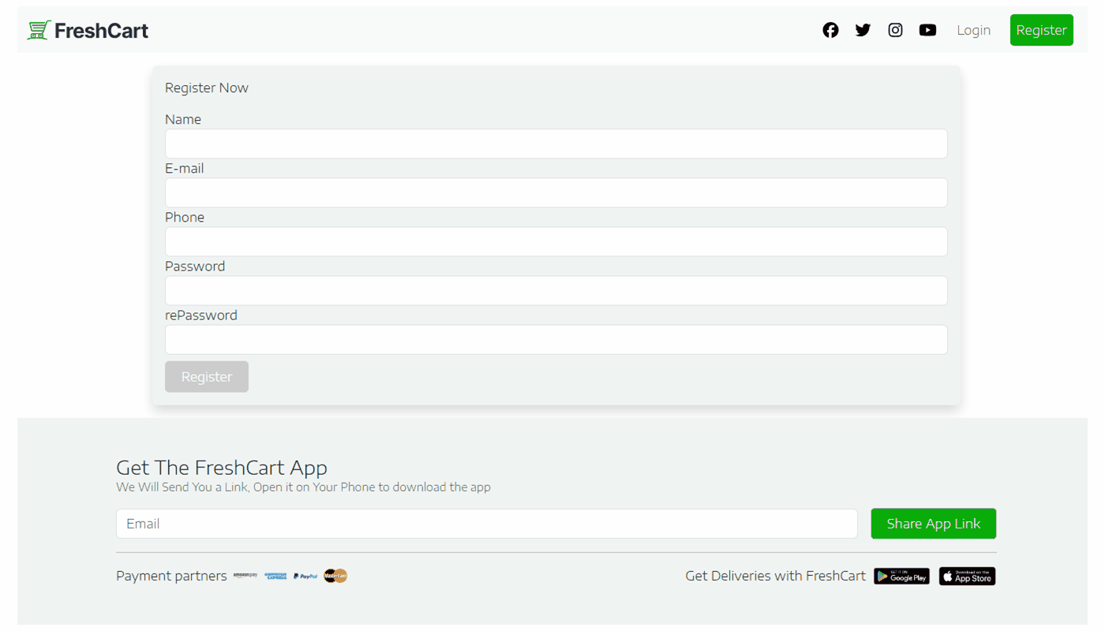Click the "Phone" field label
Screen dimensions: 1105x631
click(x=185, y=217)
